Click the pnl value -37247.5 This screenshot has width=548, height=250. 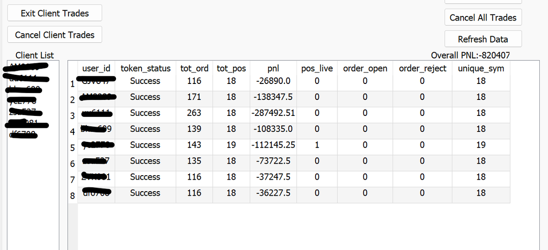273,177
